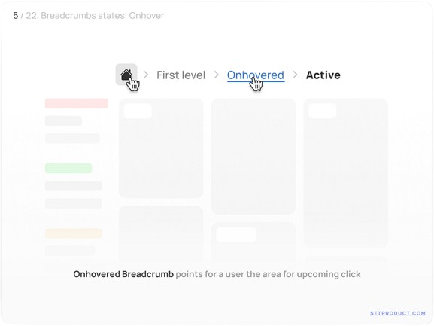Select the red placeholder bar in sidebar
434x326 pixels.
click(x=77, y=103)
